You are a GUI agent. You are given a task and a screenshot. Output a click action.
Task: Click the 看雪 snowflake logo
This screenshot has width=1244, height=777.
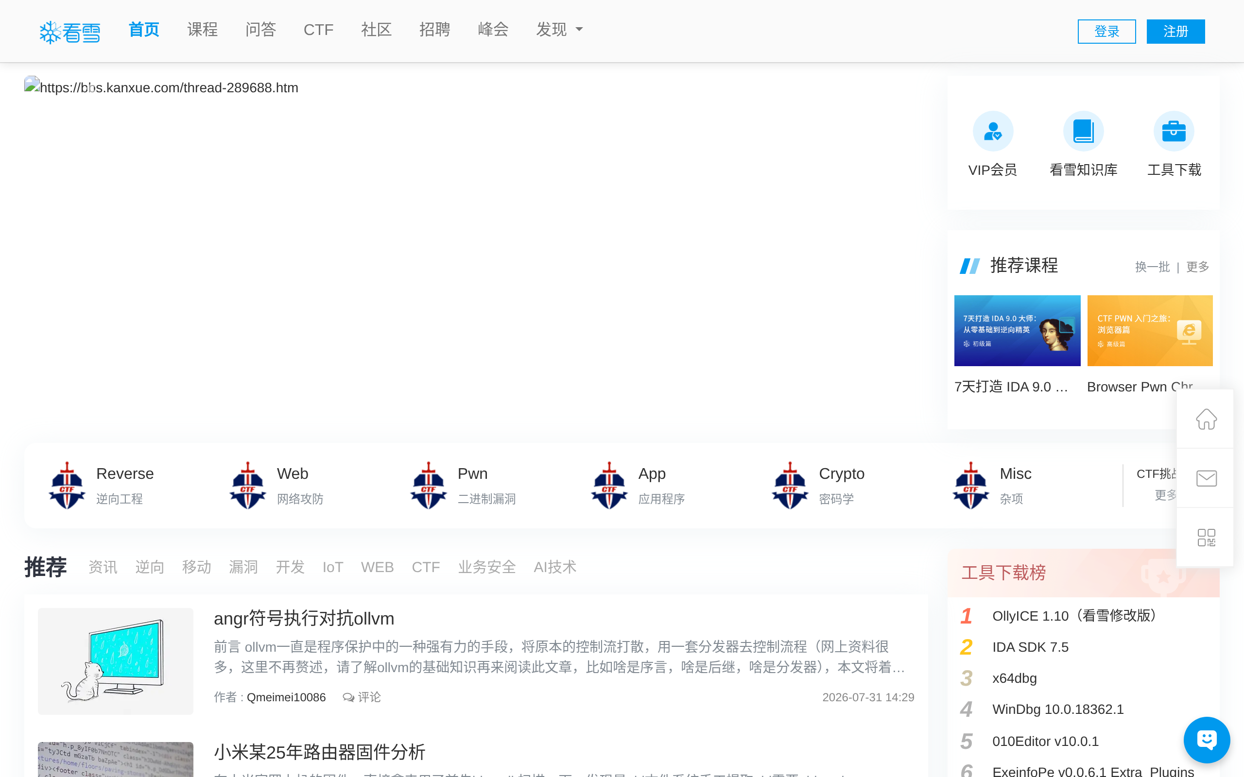pyautogui.click(x=70, y=32)
